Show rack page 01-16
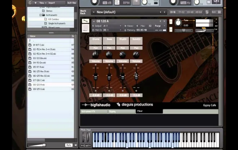Image resolution: width=238 pixels, height=150 pixels. click(x=173, y=12)
